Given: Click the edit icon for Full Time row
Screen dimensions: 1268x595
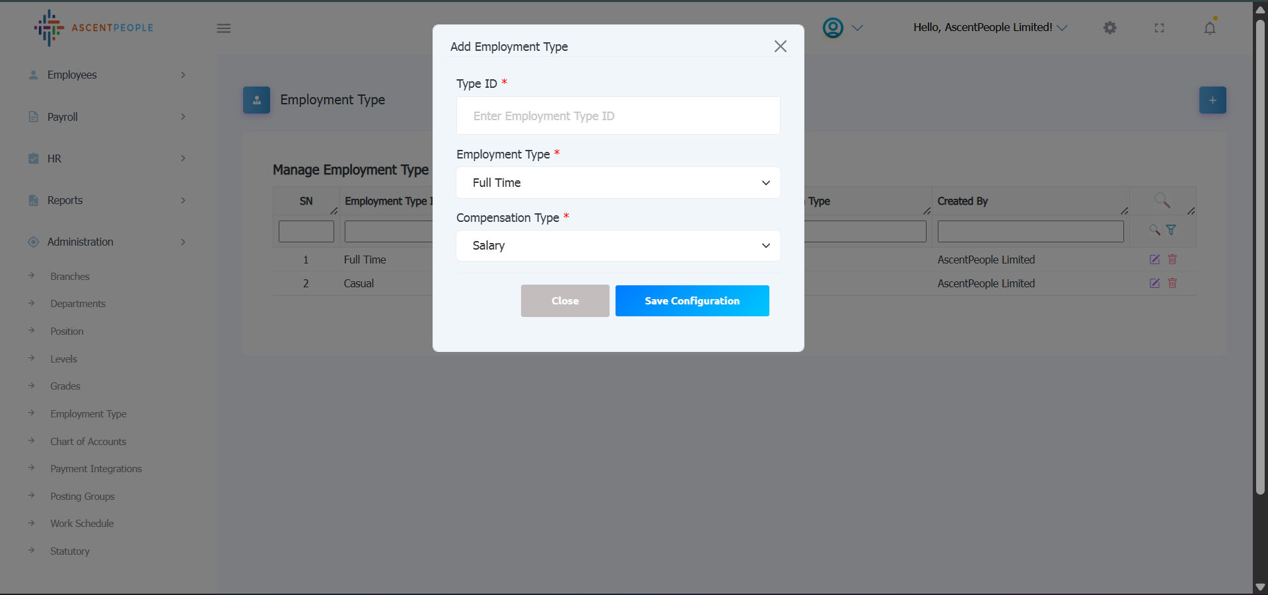Looking at the screenshot, I should 1154,260.
